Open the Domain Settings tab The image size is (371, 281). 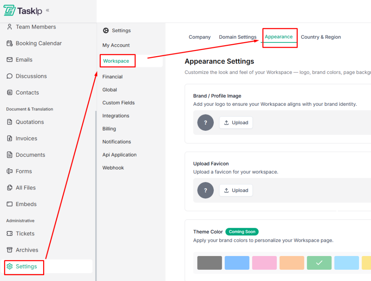click(x=238, y=37)
